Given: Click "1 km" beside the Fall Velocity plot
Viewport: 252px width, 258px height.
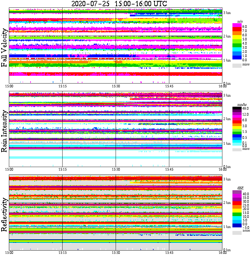Looking at the screenshot, I should point(227,60).
